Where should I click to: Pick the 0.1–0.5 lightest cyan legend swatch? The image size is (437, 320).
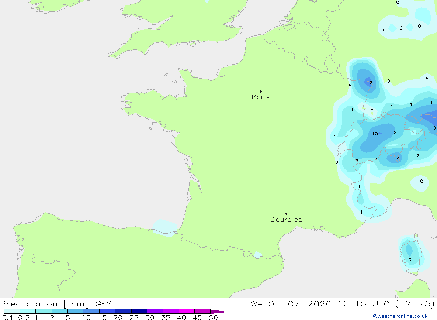pos(12,311)
